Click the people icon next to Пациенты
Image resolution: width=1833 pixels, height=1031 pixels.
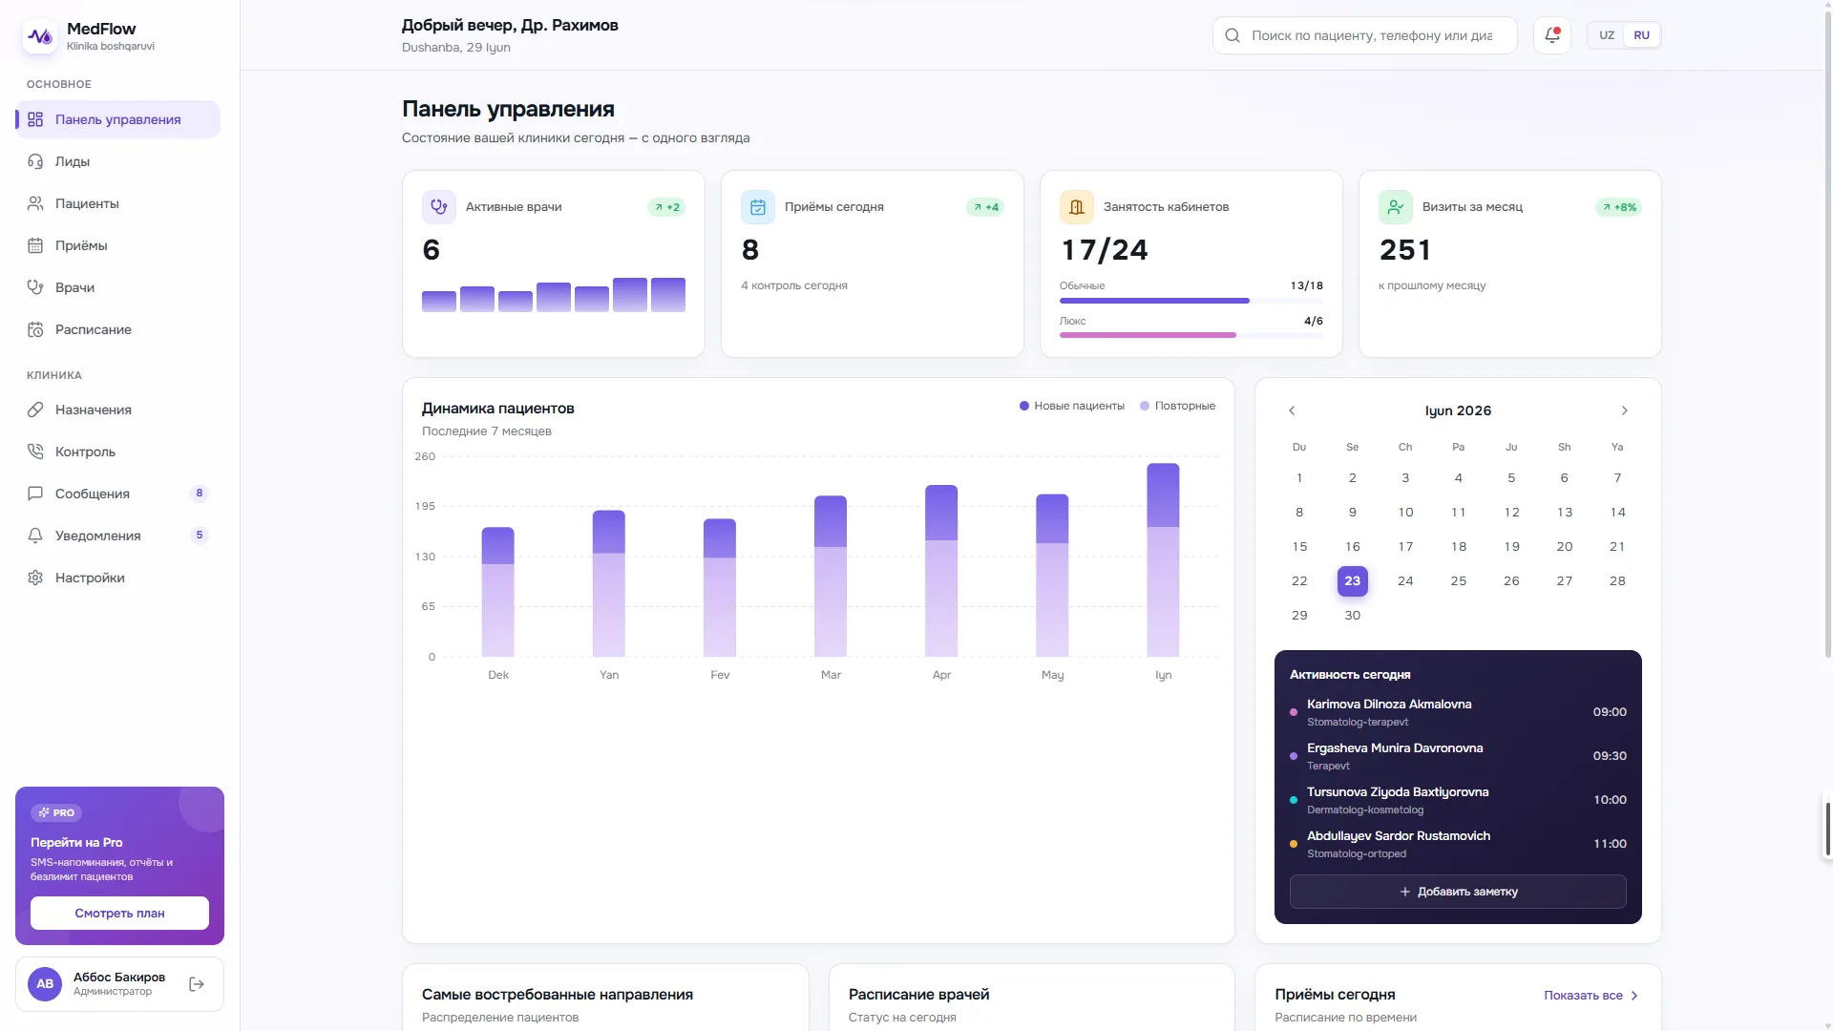coord(35,203)
